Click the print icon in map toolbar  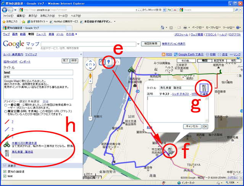(x=207, y=54)
